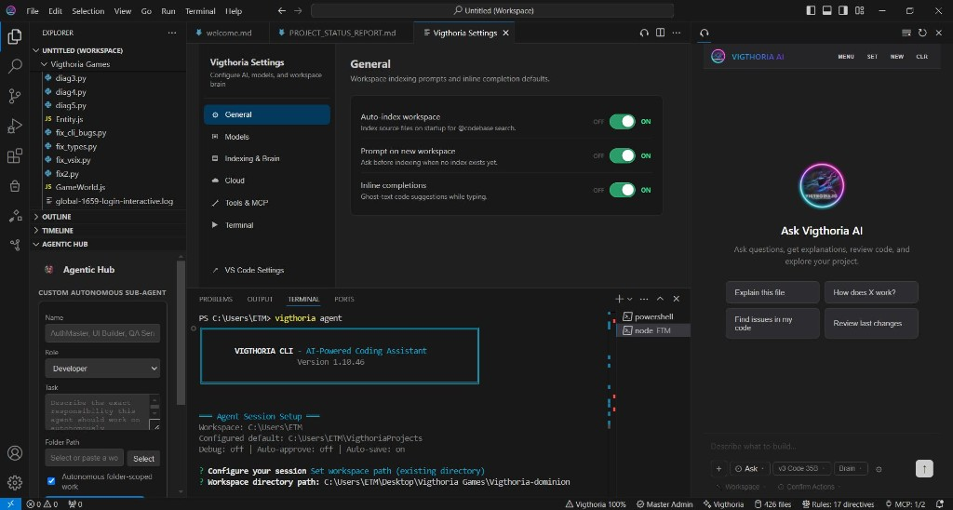Open terminal panel ellipsis menu

pyautogui.click(x=644, y=299)
